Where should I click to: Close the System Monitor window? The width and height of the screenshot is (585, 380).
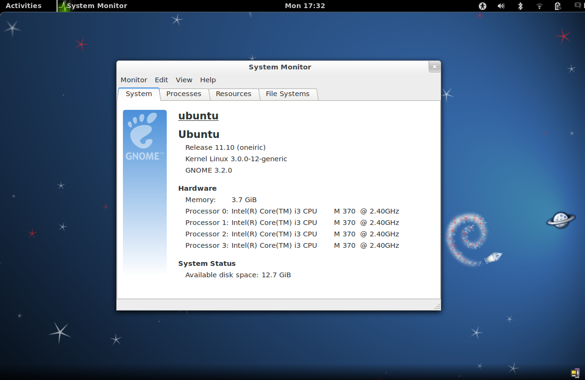[434, 67]
